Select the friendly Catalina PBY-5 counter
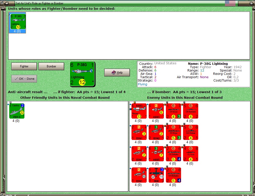Image resolution: width=255 pixels, height=196 pixels. [17, 111]
